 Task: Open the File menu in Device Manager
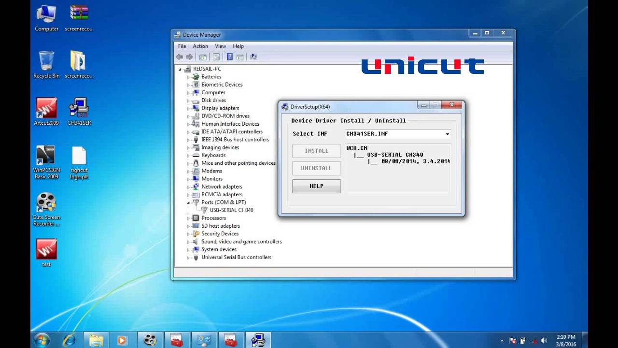click(182, 46)
